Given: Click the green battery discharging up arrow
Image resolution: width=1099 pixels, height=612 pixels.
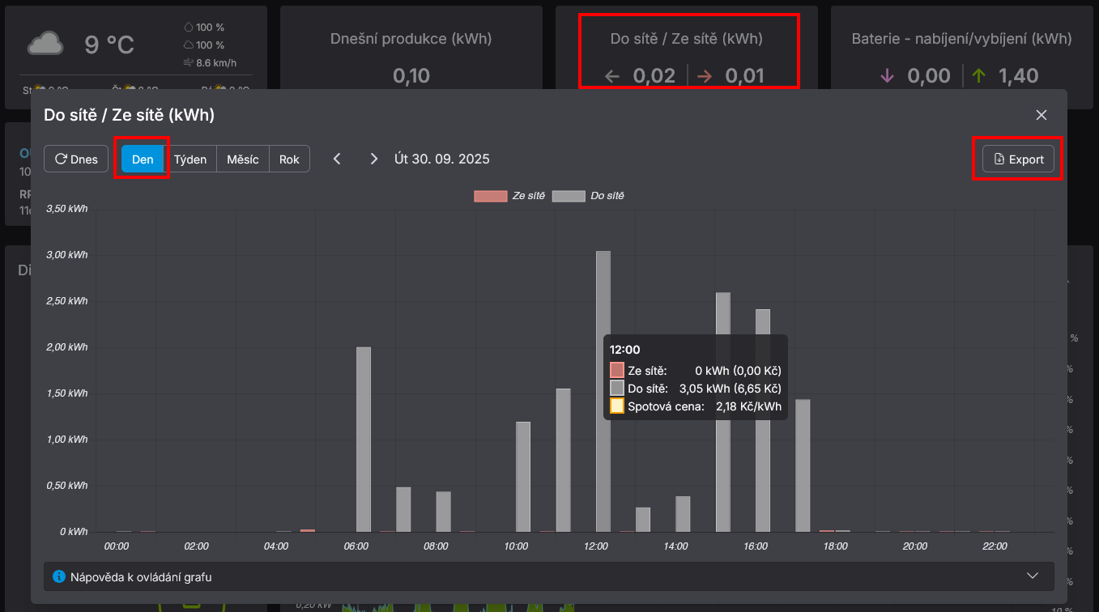Looking at the screenshot, I should tap(978, 76).
